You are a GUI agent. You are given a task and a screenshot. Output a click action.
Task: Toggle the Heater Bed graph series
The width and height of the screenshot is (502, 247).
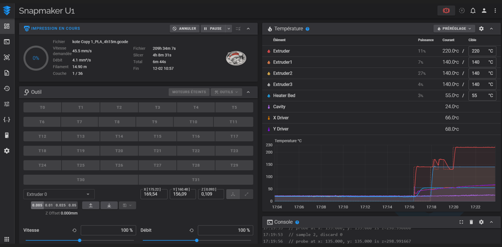pyautogui.click(x=268, y=96)
